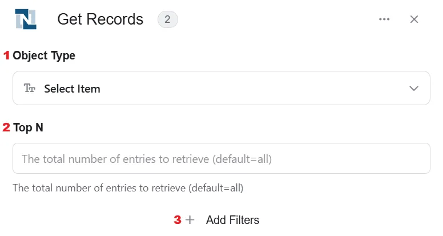The height and width of the screenshot is (236, 443).
Task: Open the three-dot more options menu
Action: click(384, 19)
